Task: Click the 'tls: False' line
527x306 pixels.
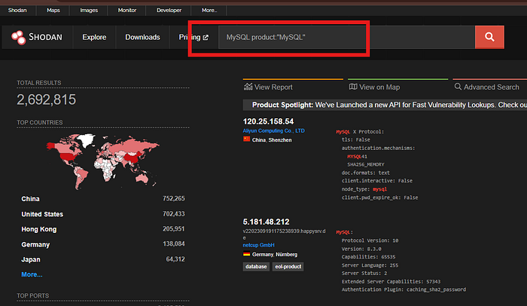Action: pos(355,139)
